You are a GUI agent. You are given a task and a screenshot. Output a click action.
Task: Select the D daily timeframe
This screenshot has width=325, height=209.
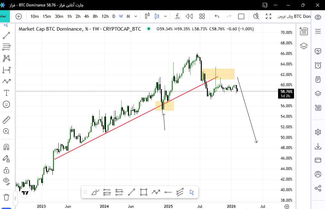tap(114, 16)
